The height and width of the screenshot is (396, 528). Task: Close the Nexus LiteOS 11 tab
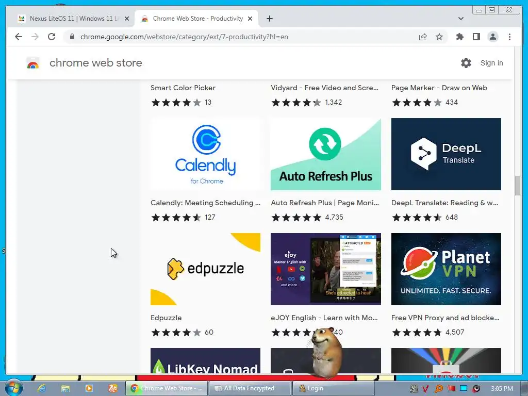[x=127, y=19]
